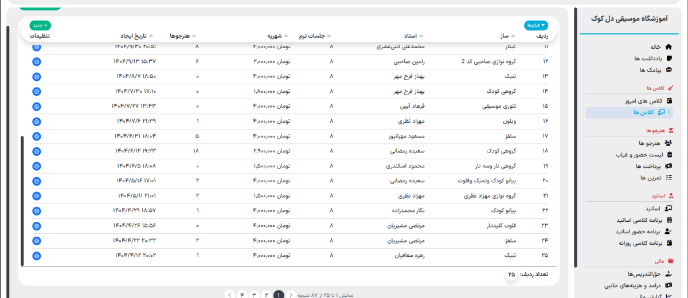The image size is (688, 298).
Task: Open کلاس های امروز menu item
Action: click(x=643, y=101)
